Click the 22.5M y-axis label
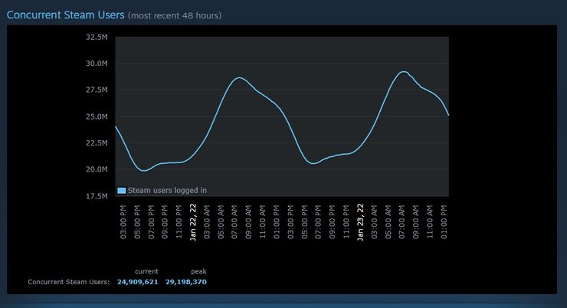The image size is (567, 308). pyautogui.click(x=97, y=143)
